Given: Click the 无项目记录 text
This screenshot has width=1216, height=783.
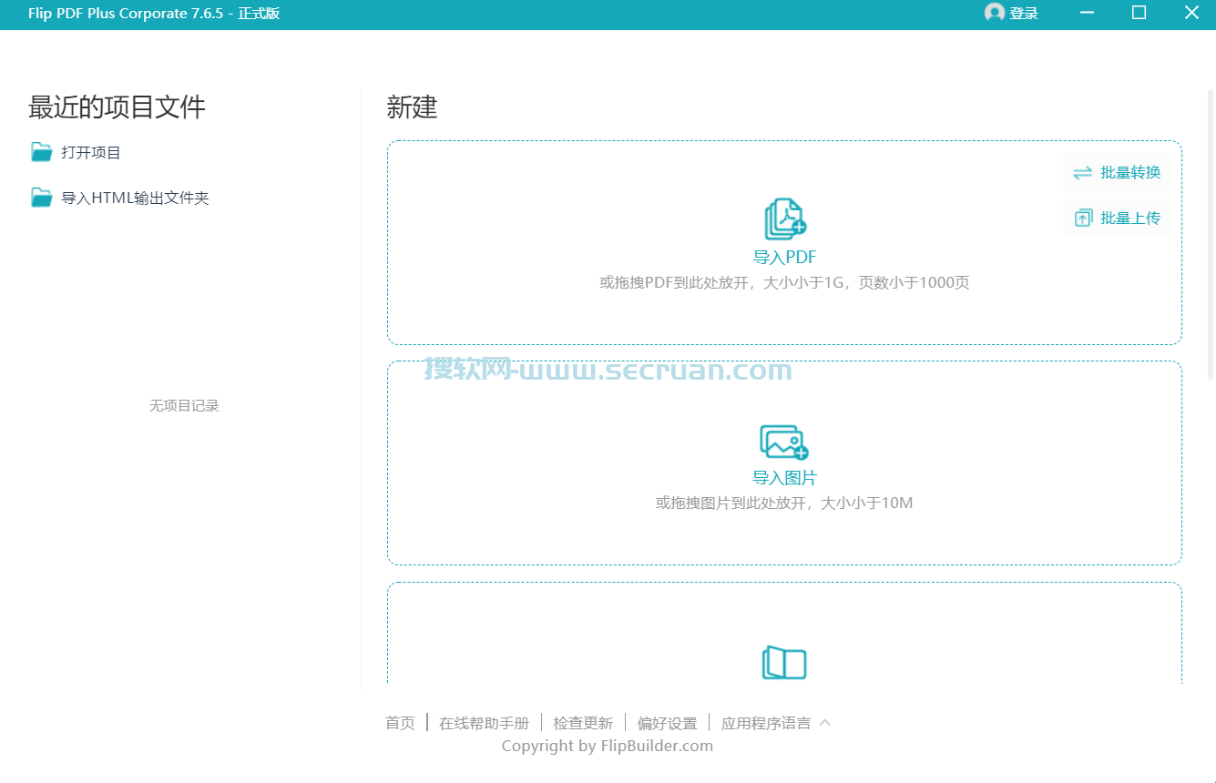Looking at the screenshot, I should pyautogui.click(x=184, y=406).
